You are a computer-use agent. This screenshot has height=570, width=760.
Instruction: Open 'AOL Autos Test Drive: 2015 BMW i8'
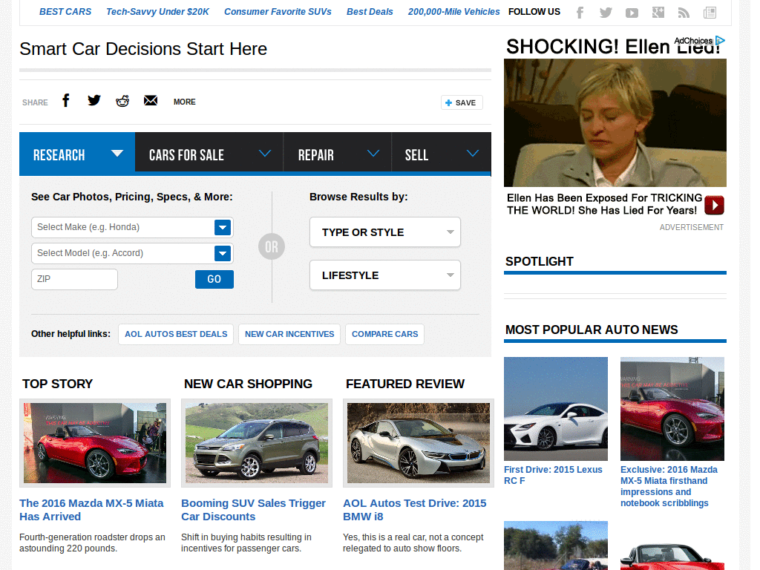(x=415, y=510)
